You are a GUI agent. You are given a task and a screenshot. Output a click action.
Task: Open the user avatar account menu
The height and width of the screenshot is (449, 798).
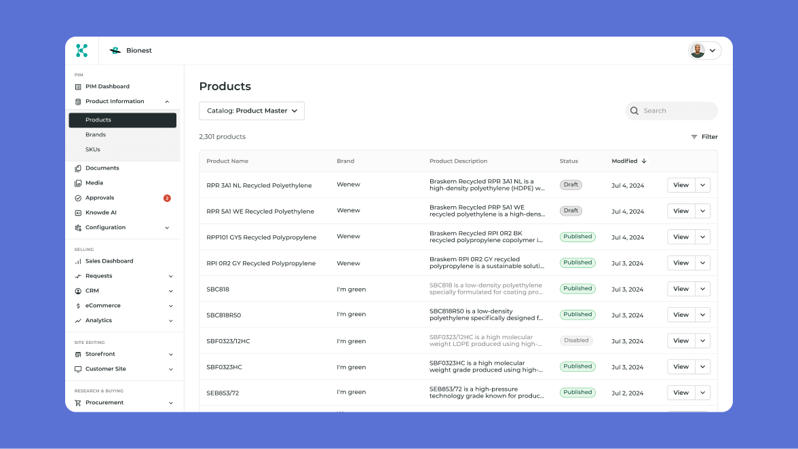pyautogui.click(x=704, y=51)
